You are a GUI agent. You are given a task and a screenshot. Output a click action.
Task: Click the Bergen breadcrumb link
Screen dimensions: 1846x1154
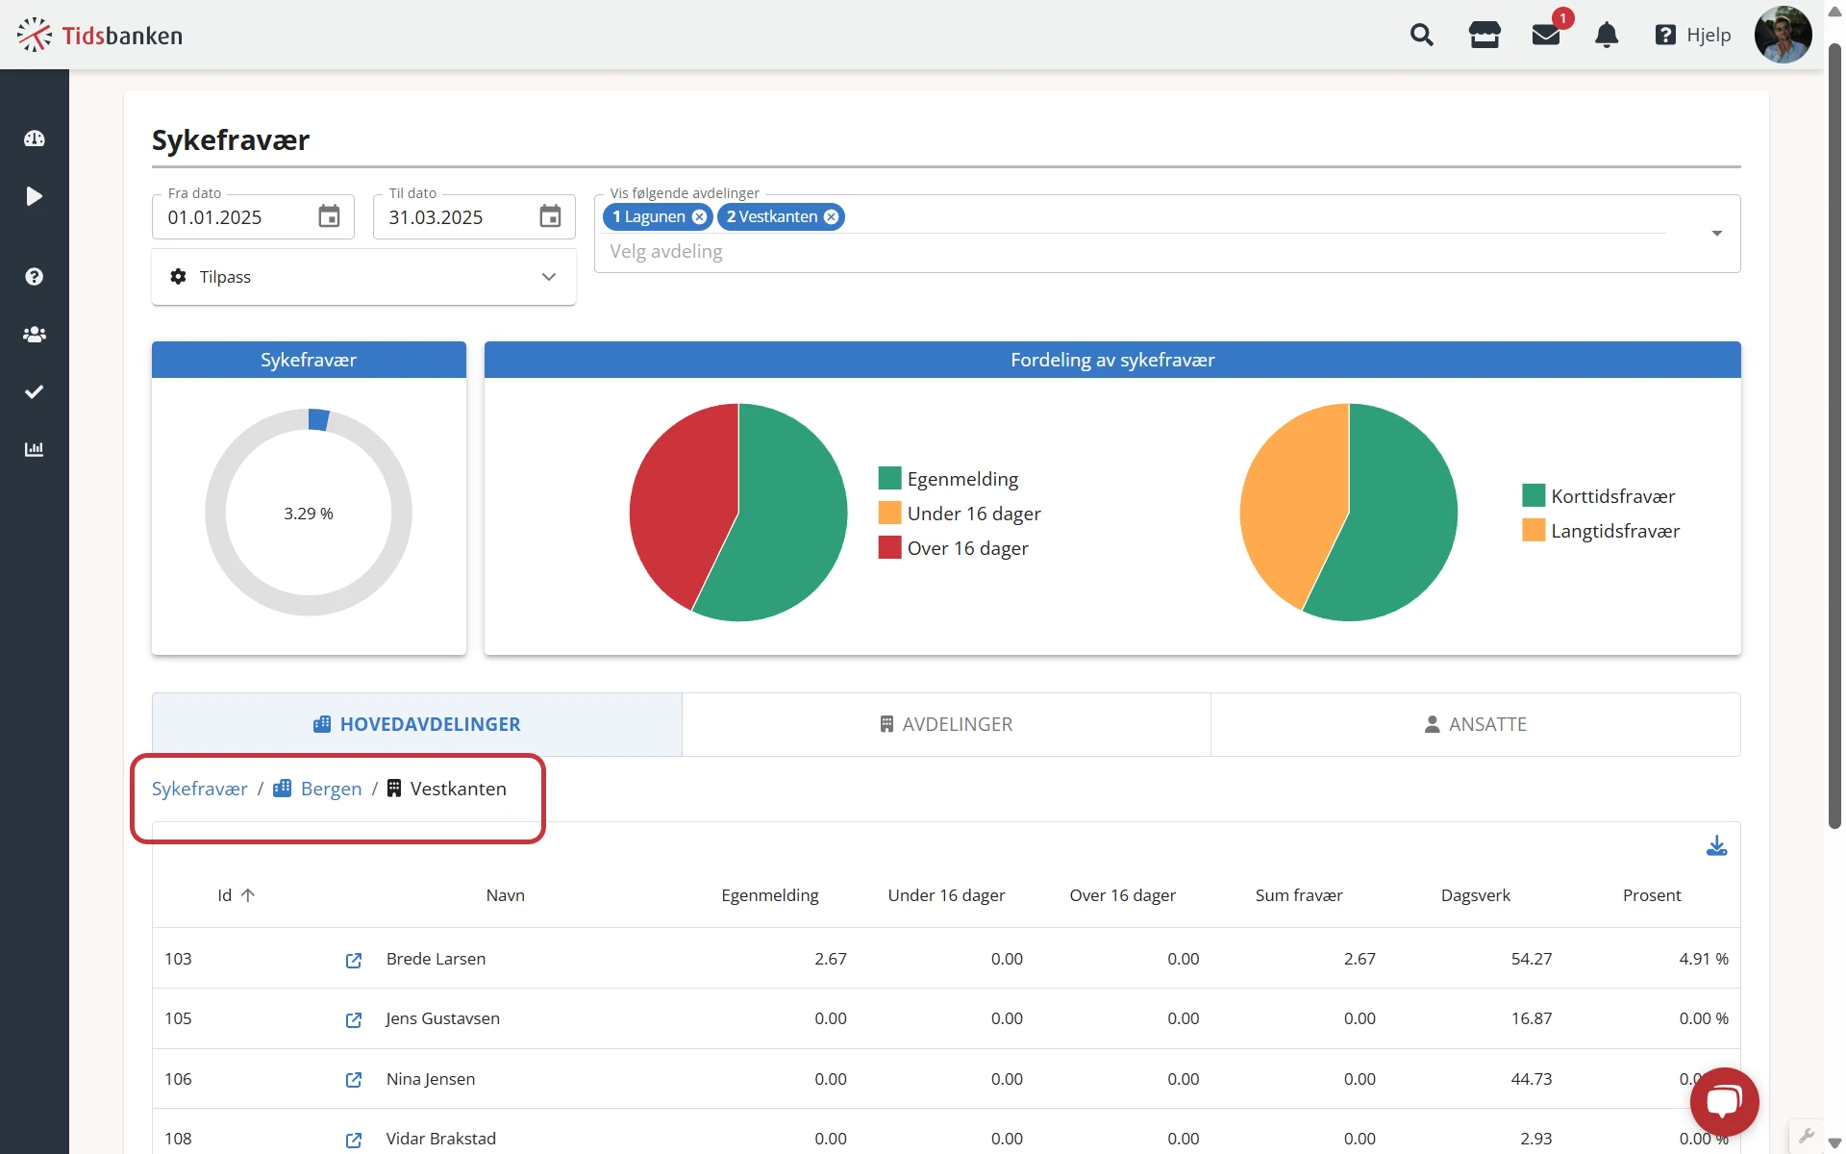click(331, 789)
